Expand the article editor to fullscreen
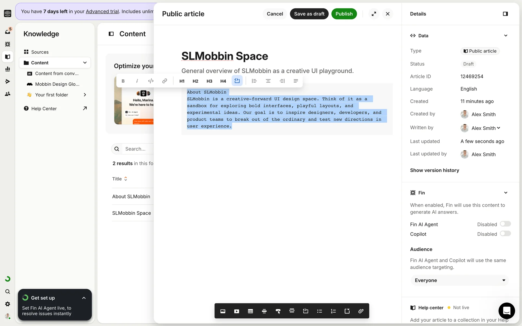The width and height of the screenshot is (522, 326). (x=374, y=14)
